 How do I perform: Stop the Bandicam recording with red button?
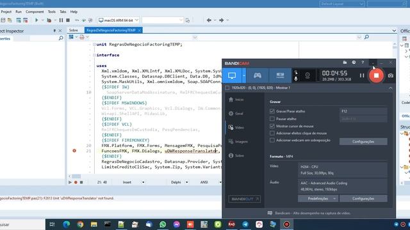[376, 75]
